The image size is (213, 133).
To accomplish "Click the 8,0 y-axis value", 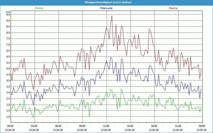I will click(8, 32).
